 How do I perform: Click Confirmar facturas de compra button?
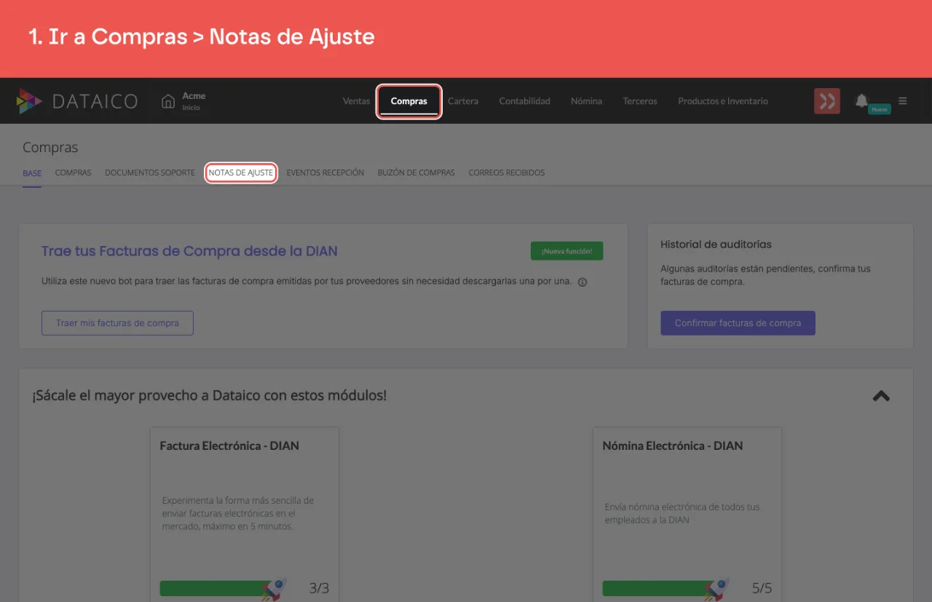738,323
